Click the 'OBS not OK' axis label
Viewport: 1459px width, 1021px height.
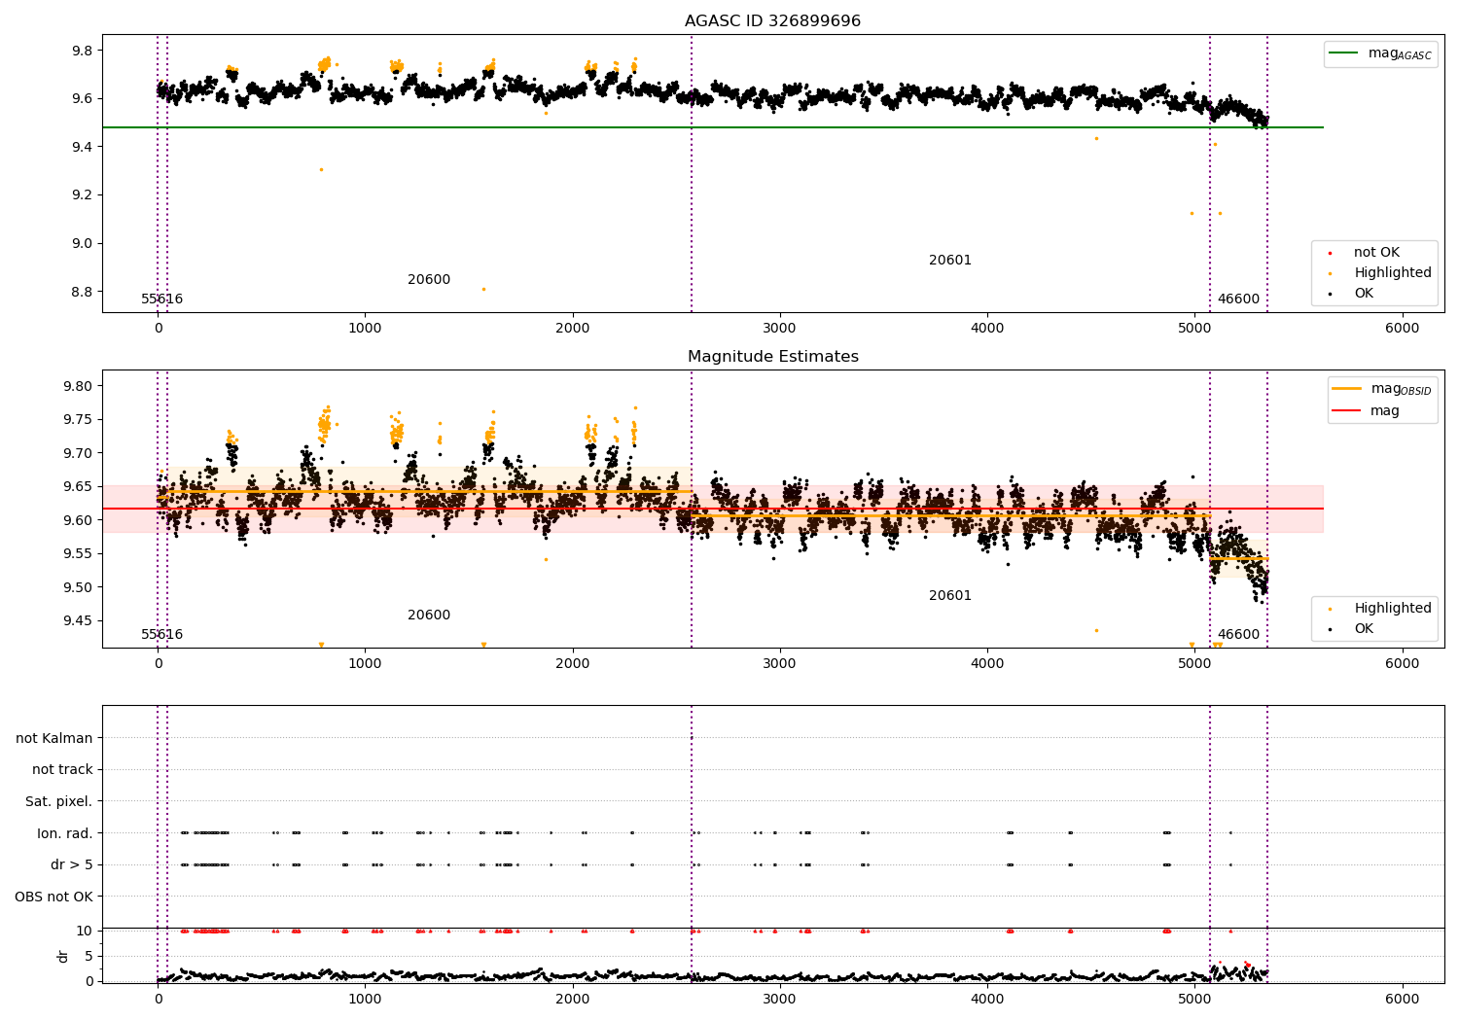tap(54, 897)
